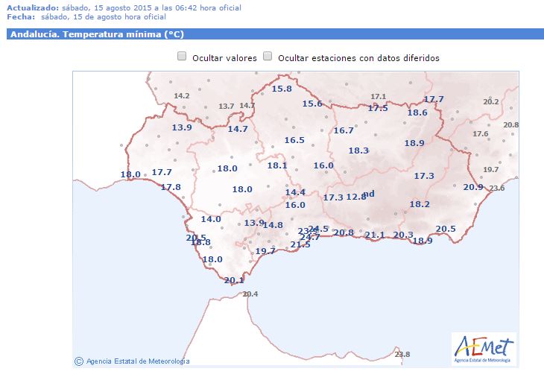Select the 15.8 station marker

point(281,89)
